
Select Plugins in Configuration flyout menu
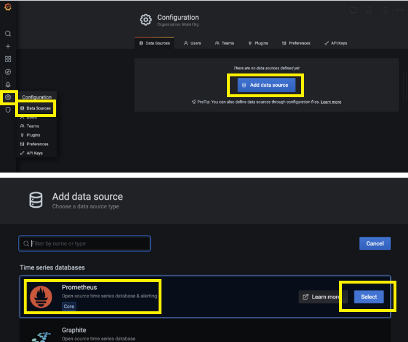(x=30, y=135)
